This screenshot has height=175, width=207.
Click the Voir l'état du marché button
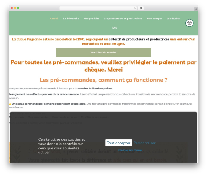(103, 53)
